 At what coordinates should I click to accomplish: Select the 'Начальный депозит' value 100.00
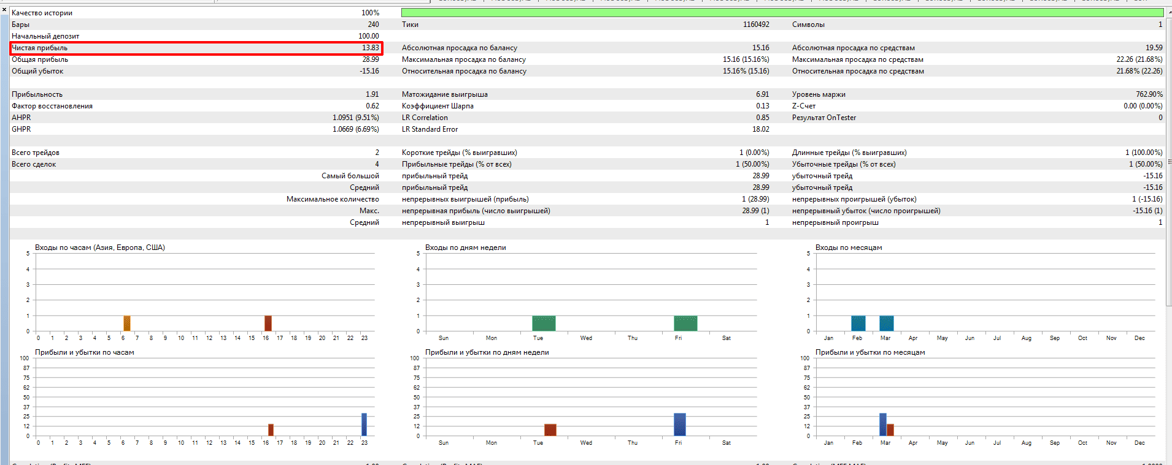[369, 36]
